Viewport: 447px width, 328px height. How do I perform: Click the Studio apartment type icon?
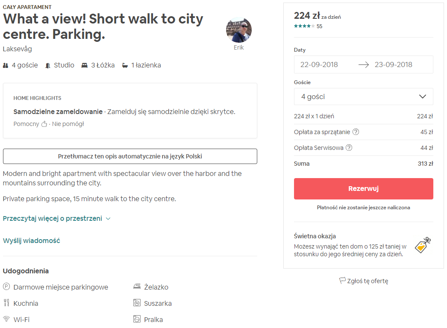[47, 65]
